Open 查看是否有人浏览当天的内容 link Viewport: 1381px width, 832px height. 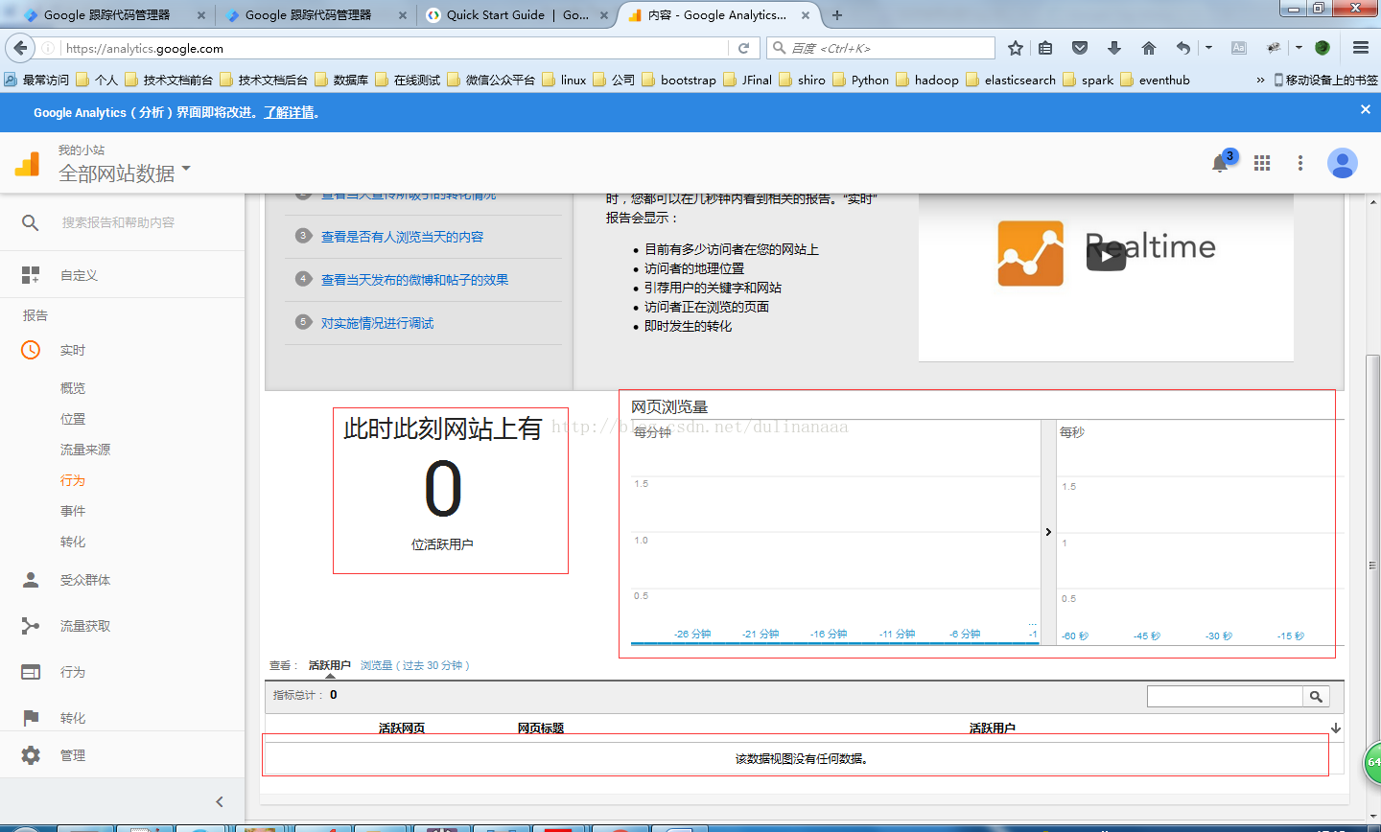click(x=402, y=237)
